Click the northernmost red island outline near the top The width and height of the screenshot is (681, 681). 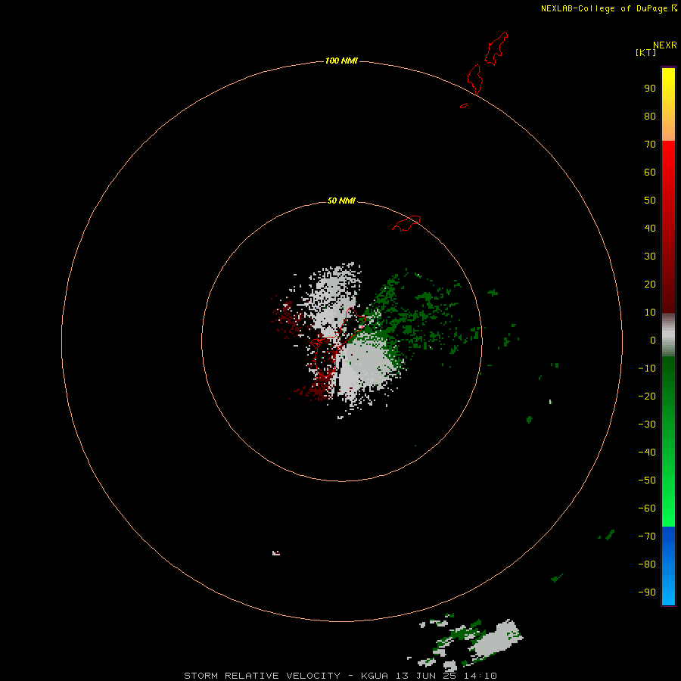[496, 48]
